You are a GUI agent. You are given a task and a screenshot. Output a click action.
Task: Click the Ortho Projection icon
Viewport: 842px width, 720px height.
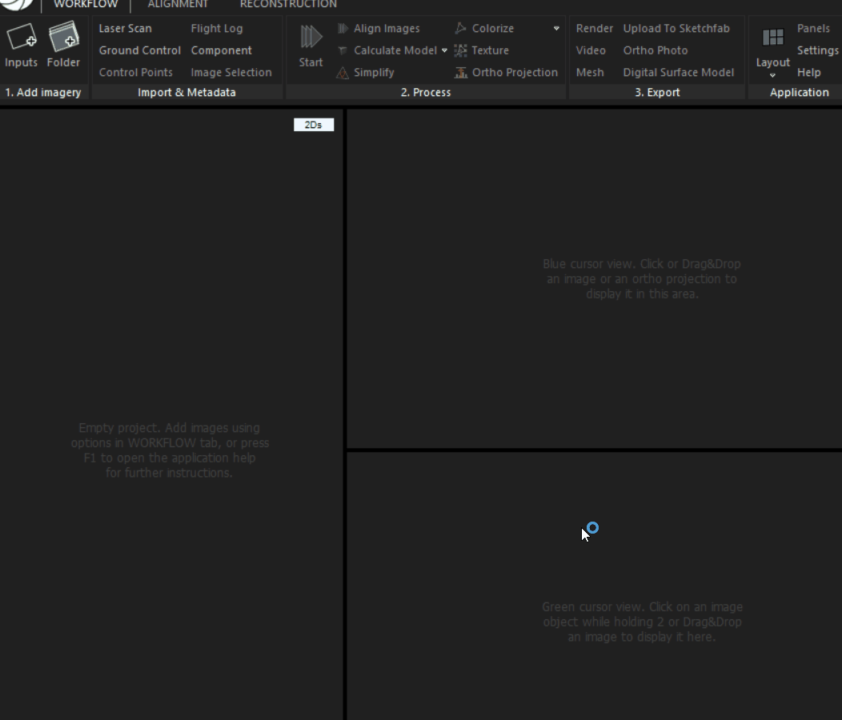[x=461, y=73]
